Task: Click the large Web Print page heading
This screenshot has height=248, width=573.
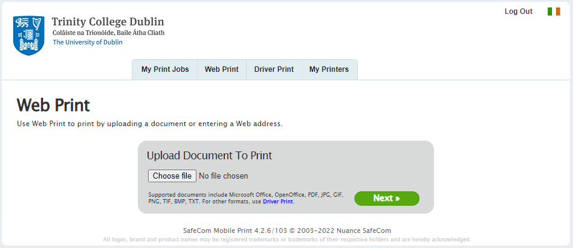Action: pos(53,105)
